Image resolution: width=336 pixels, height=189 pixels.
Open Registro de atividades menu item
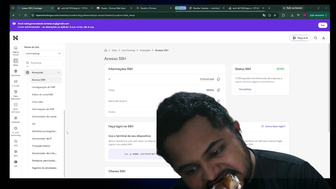44,168
